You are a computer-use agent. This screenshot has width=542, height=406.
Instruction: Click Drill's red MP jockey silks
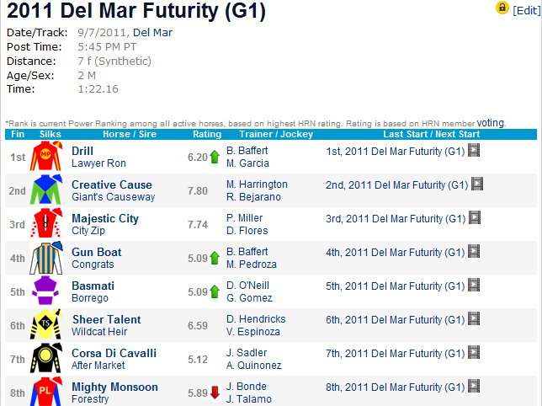click(46, 156)
